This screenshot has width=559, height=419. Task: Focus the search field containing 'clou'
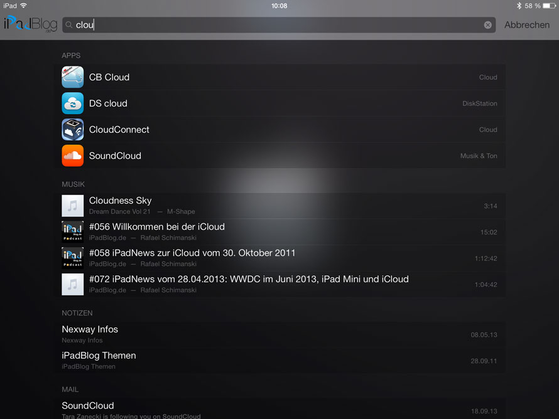pyautogui.click(x=279, y=25)
